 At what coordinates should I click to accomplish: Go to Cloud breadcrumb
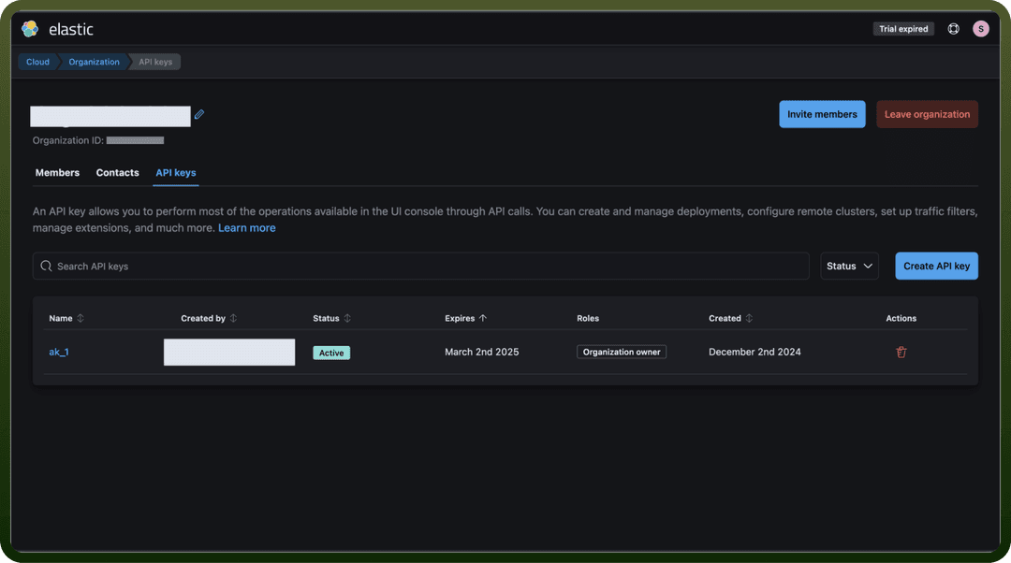point(37,62)
